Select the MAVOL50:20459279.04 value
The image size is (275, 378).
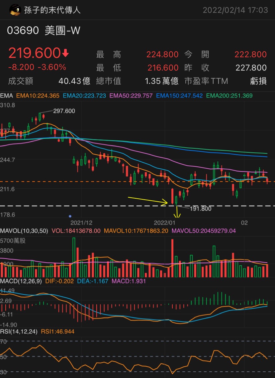[x=204, y=231]
